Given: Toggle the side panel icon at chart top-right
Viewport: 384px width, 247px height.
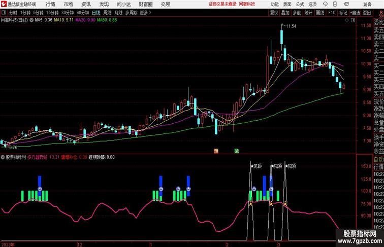Looking at the screenshot, I should tap(353, 20).
